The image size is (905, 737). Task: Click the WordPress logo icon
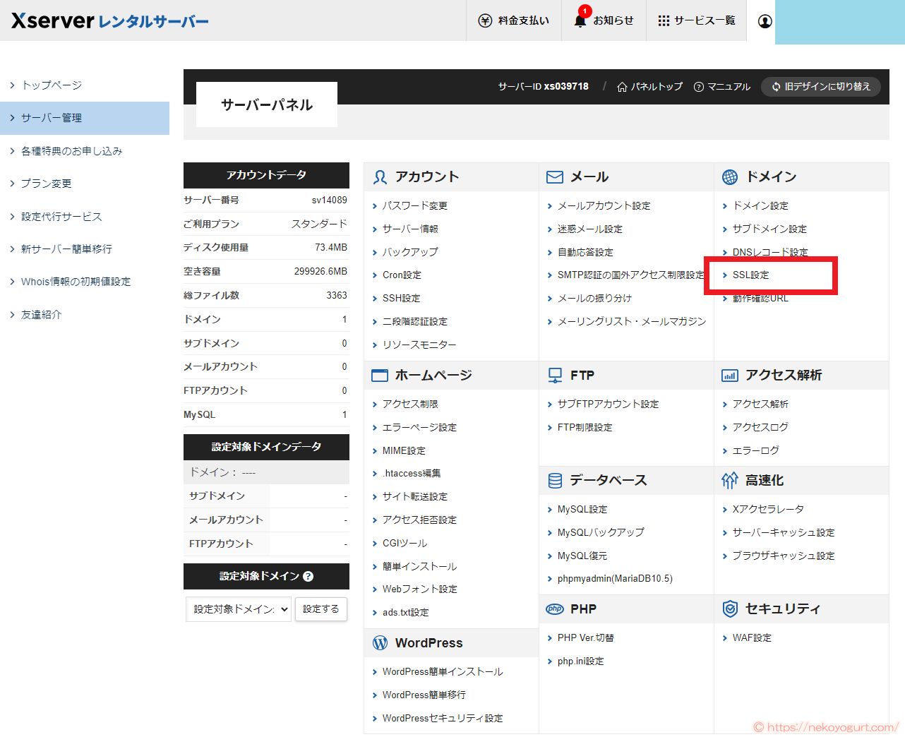(x=380, y=642)
